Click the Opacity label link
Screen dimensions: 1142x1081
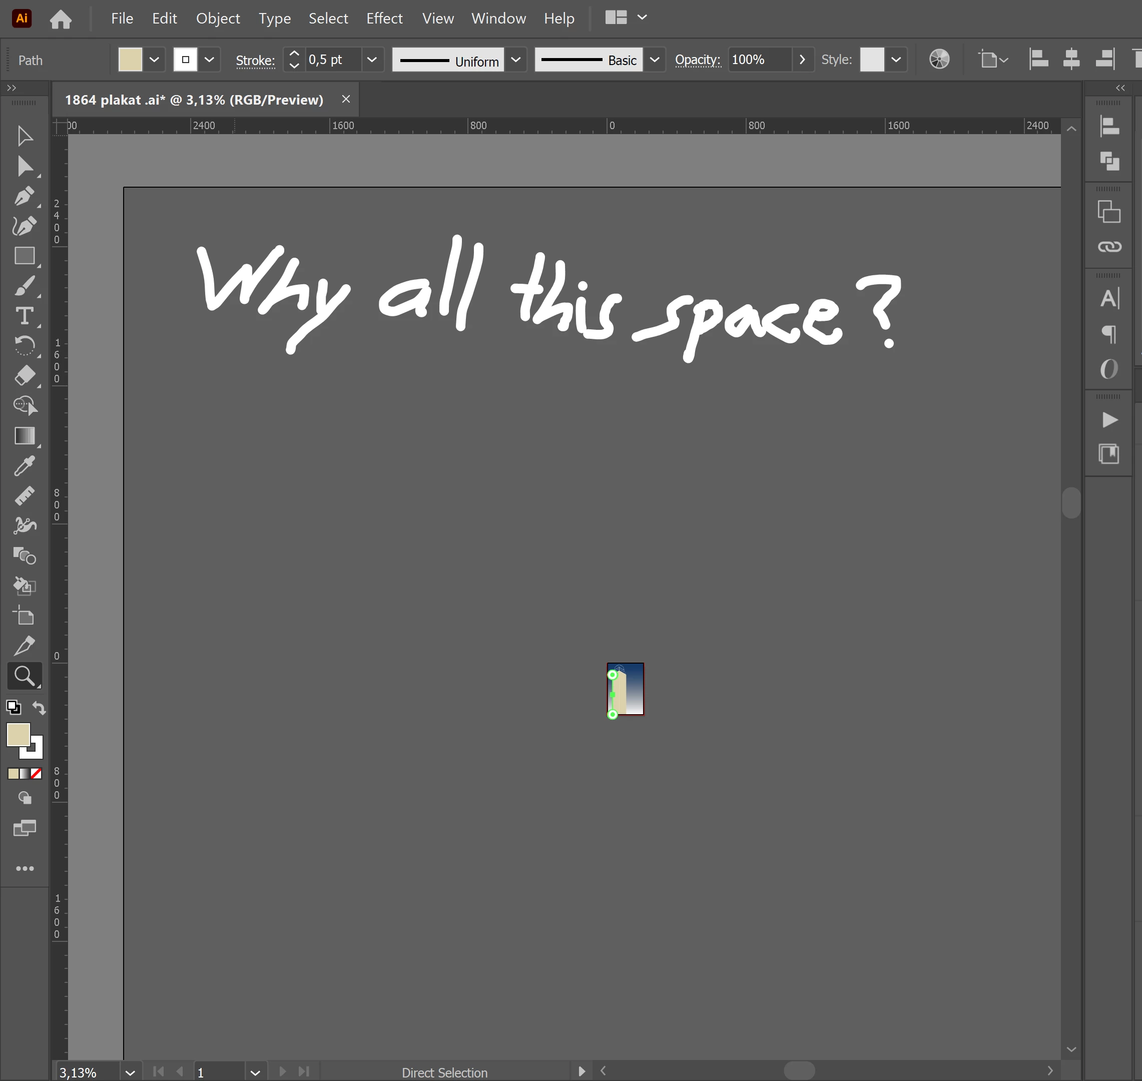697,60
